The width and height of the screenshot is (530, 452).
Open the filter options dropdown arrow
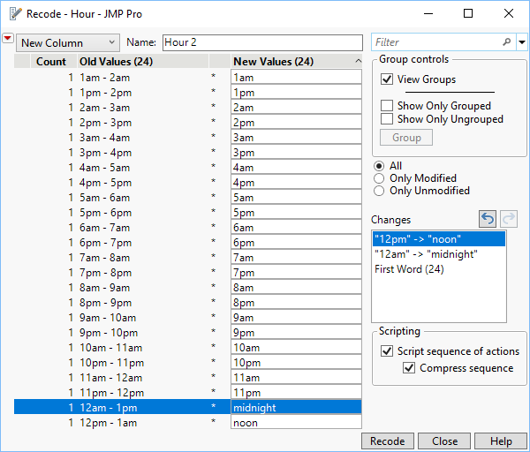[521, 41]
